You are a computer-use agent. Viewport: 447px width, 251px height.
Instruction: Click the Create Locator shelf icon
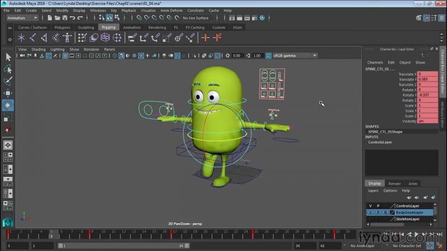tap(21, 37)
